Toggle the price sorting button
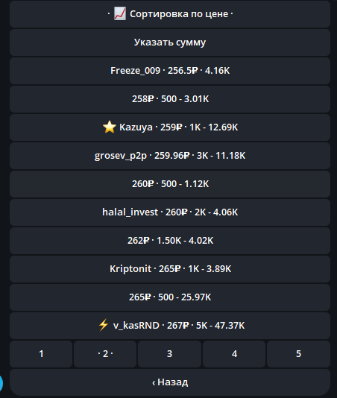337x398 pixels. [170, 14]
